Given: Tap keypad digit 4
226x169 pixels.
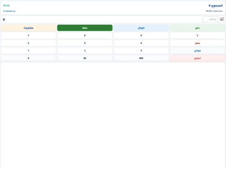Looking at the screenshot, I should coord(28,43).
